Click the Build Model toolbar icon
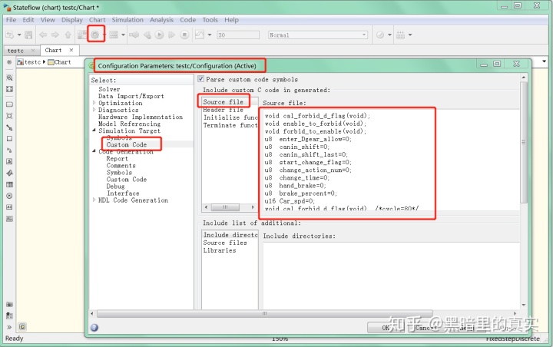Screen dimensions: 553x347 pyautogui.click(x=400, y=35)
